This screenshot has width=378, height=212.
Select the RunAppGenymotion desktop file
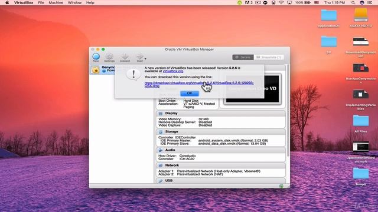(361, 74)
